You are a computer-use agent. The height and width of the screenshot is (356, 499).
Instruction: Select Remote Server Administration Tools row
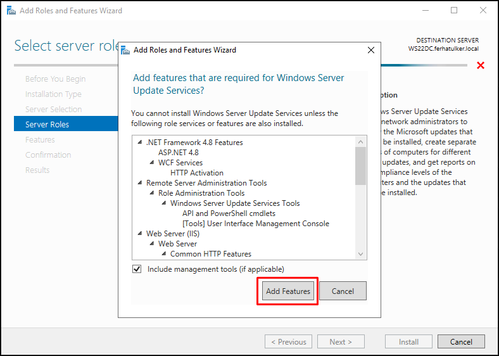(x=206, y=183)
